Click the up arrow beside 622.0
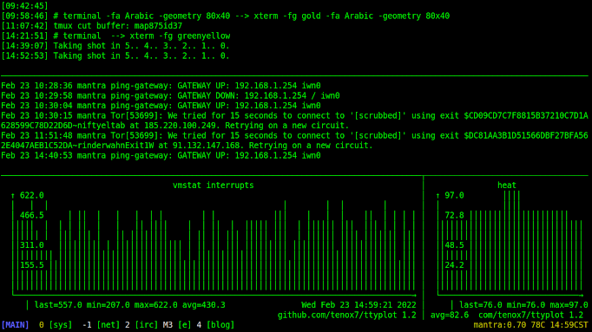592x332 pixels. coord(13,196)
